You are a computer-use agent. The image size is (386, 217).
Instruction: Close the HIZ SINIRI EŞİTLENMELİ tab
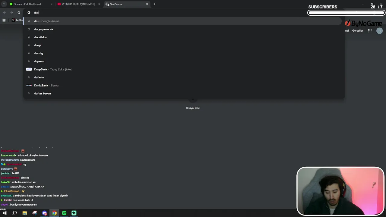pos(99,4)
